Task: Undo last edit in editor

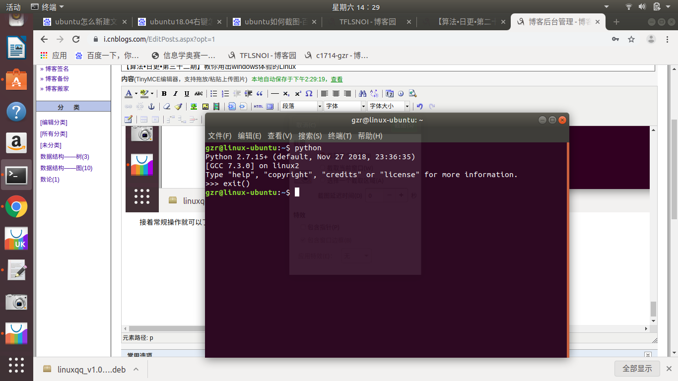Action: click(x=420, y=106)
